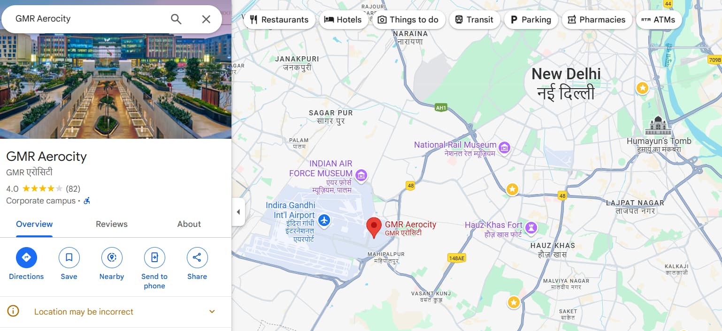Click the Send to phone icon
The width and height of the screenshot is (722, 331).
pyautogui.click(x=154, y=257)
